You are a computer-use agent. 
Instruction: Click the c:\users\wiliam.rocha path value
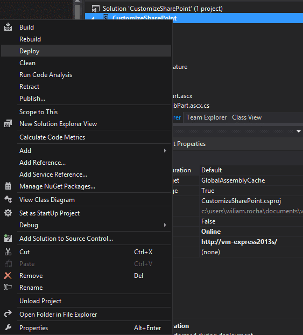pos(252,211)
